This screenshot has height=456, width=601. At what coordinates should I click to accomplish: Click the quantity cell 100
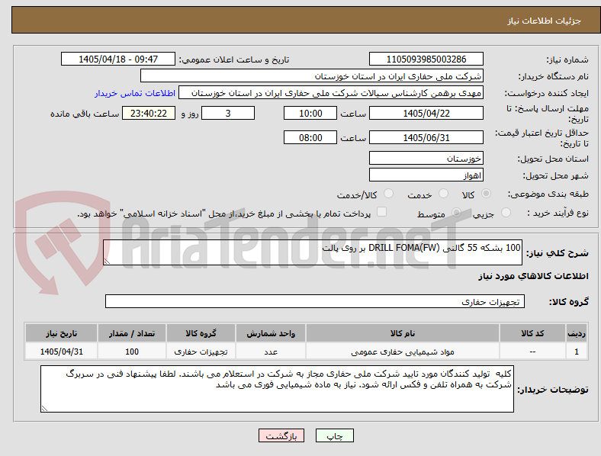pyautogui.click(x=132, y=352)
